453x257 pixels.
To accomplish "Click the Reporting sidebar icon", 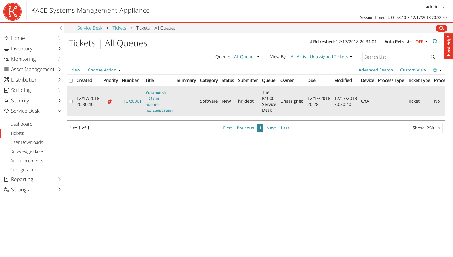I will 6,179.
